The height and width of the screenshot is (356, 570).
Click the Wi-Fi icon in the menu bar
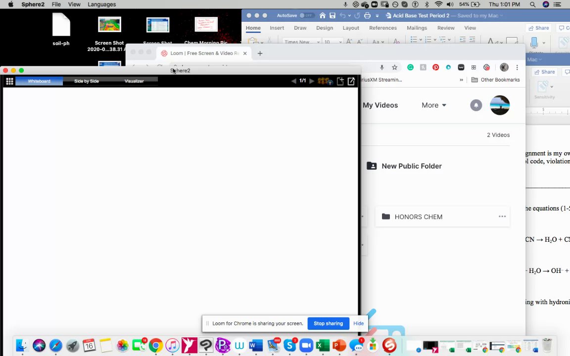pyautogui.click(x=438, y=4)
